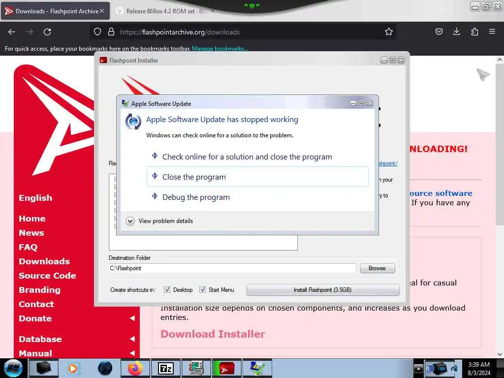Screen dimensions: 504x378
Task: Click the Windows Start orb
Action: pyautogui.click(x=13, y=368)
